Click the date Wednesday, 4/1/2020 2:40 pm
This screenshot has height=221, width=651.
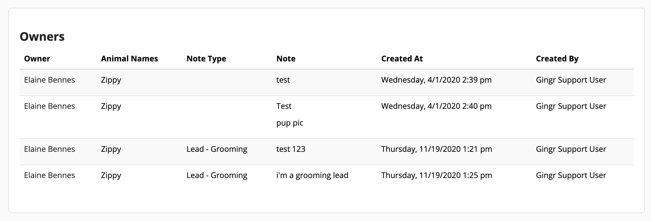[436, 106]
